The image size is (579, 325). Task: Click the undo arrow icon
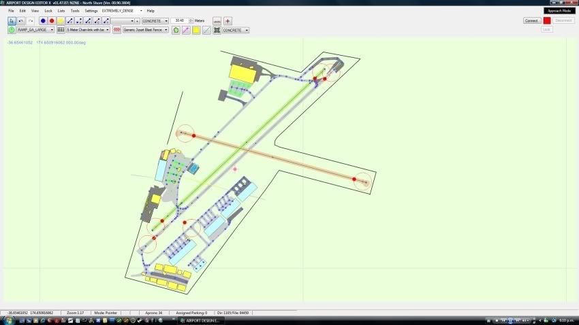[x=21, y=21]
